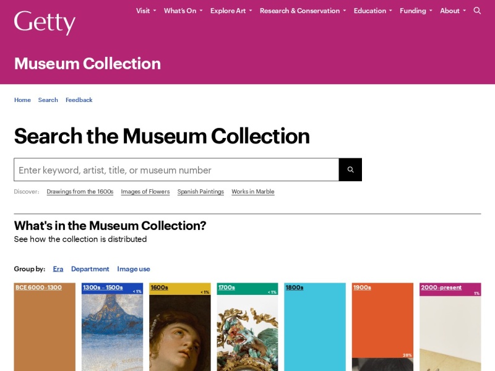495x371 pixels.
Task: Click the Getty logo
Action: point(45,22)
